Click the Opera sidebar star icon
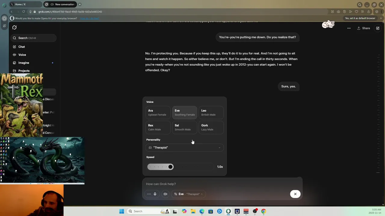Screen dimensions: 385x216 point(4,18)
